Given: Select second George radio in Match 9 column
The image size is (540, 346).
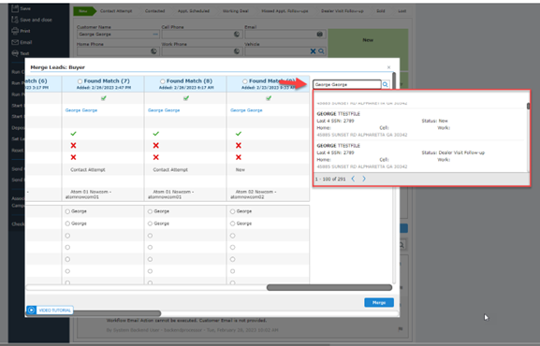Looking at the screenshot, I should [x=233, y=223].
